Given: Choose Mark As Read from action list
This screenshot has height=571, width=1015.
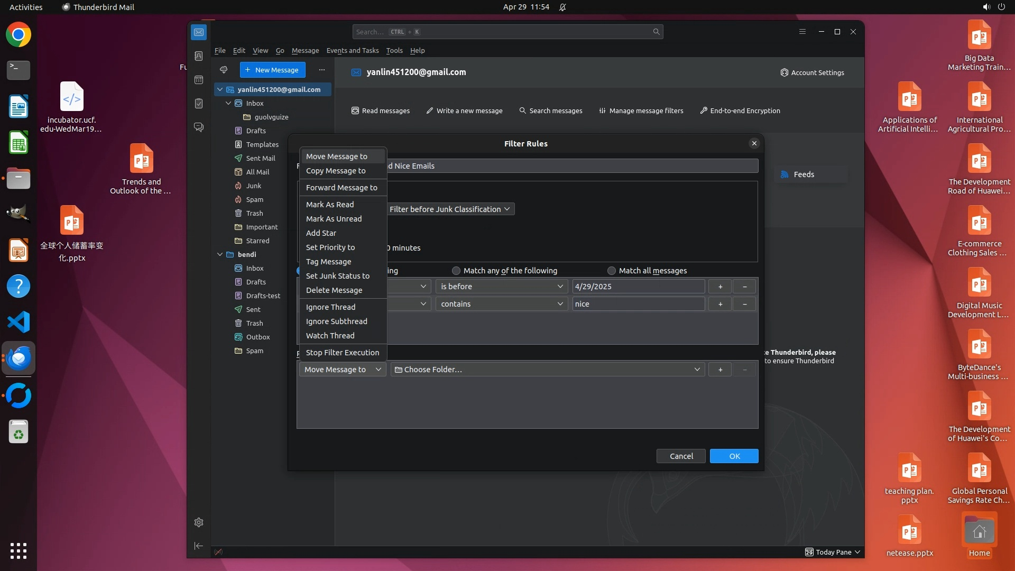Looking at the screenshot, I should pyautogui.click(x=330, y=205).
